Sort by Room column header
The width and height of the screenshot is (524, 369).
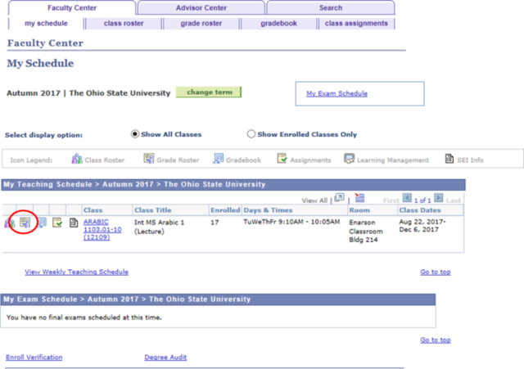pyautogui.click(x=359, y=210)
